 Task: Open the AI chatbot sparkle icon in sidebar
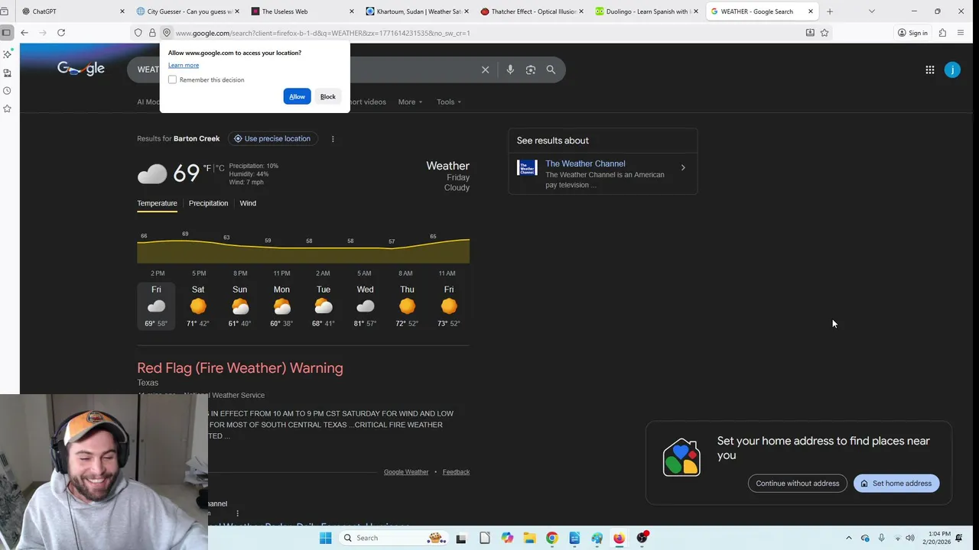7,54
